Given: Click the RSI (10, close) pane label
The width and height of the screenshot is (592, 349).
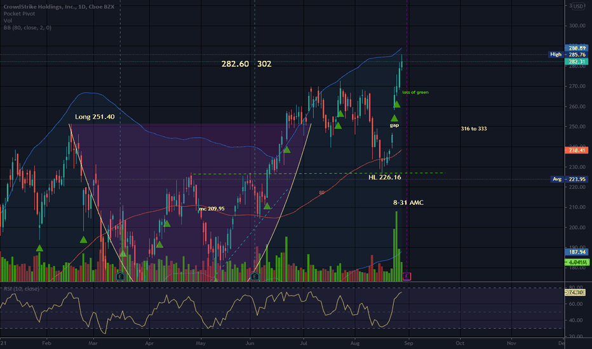Looking at the screenshot, I should click(x=21, y=289).
